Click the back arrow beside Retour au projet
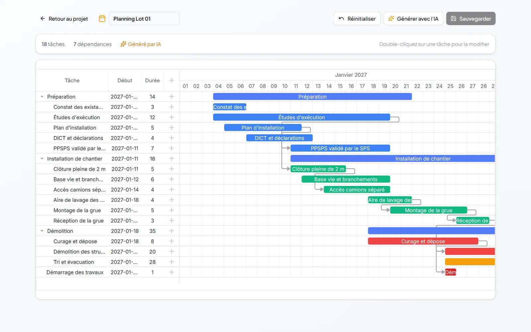This screenshot has width=531, height=332. click(42, 19)
